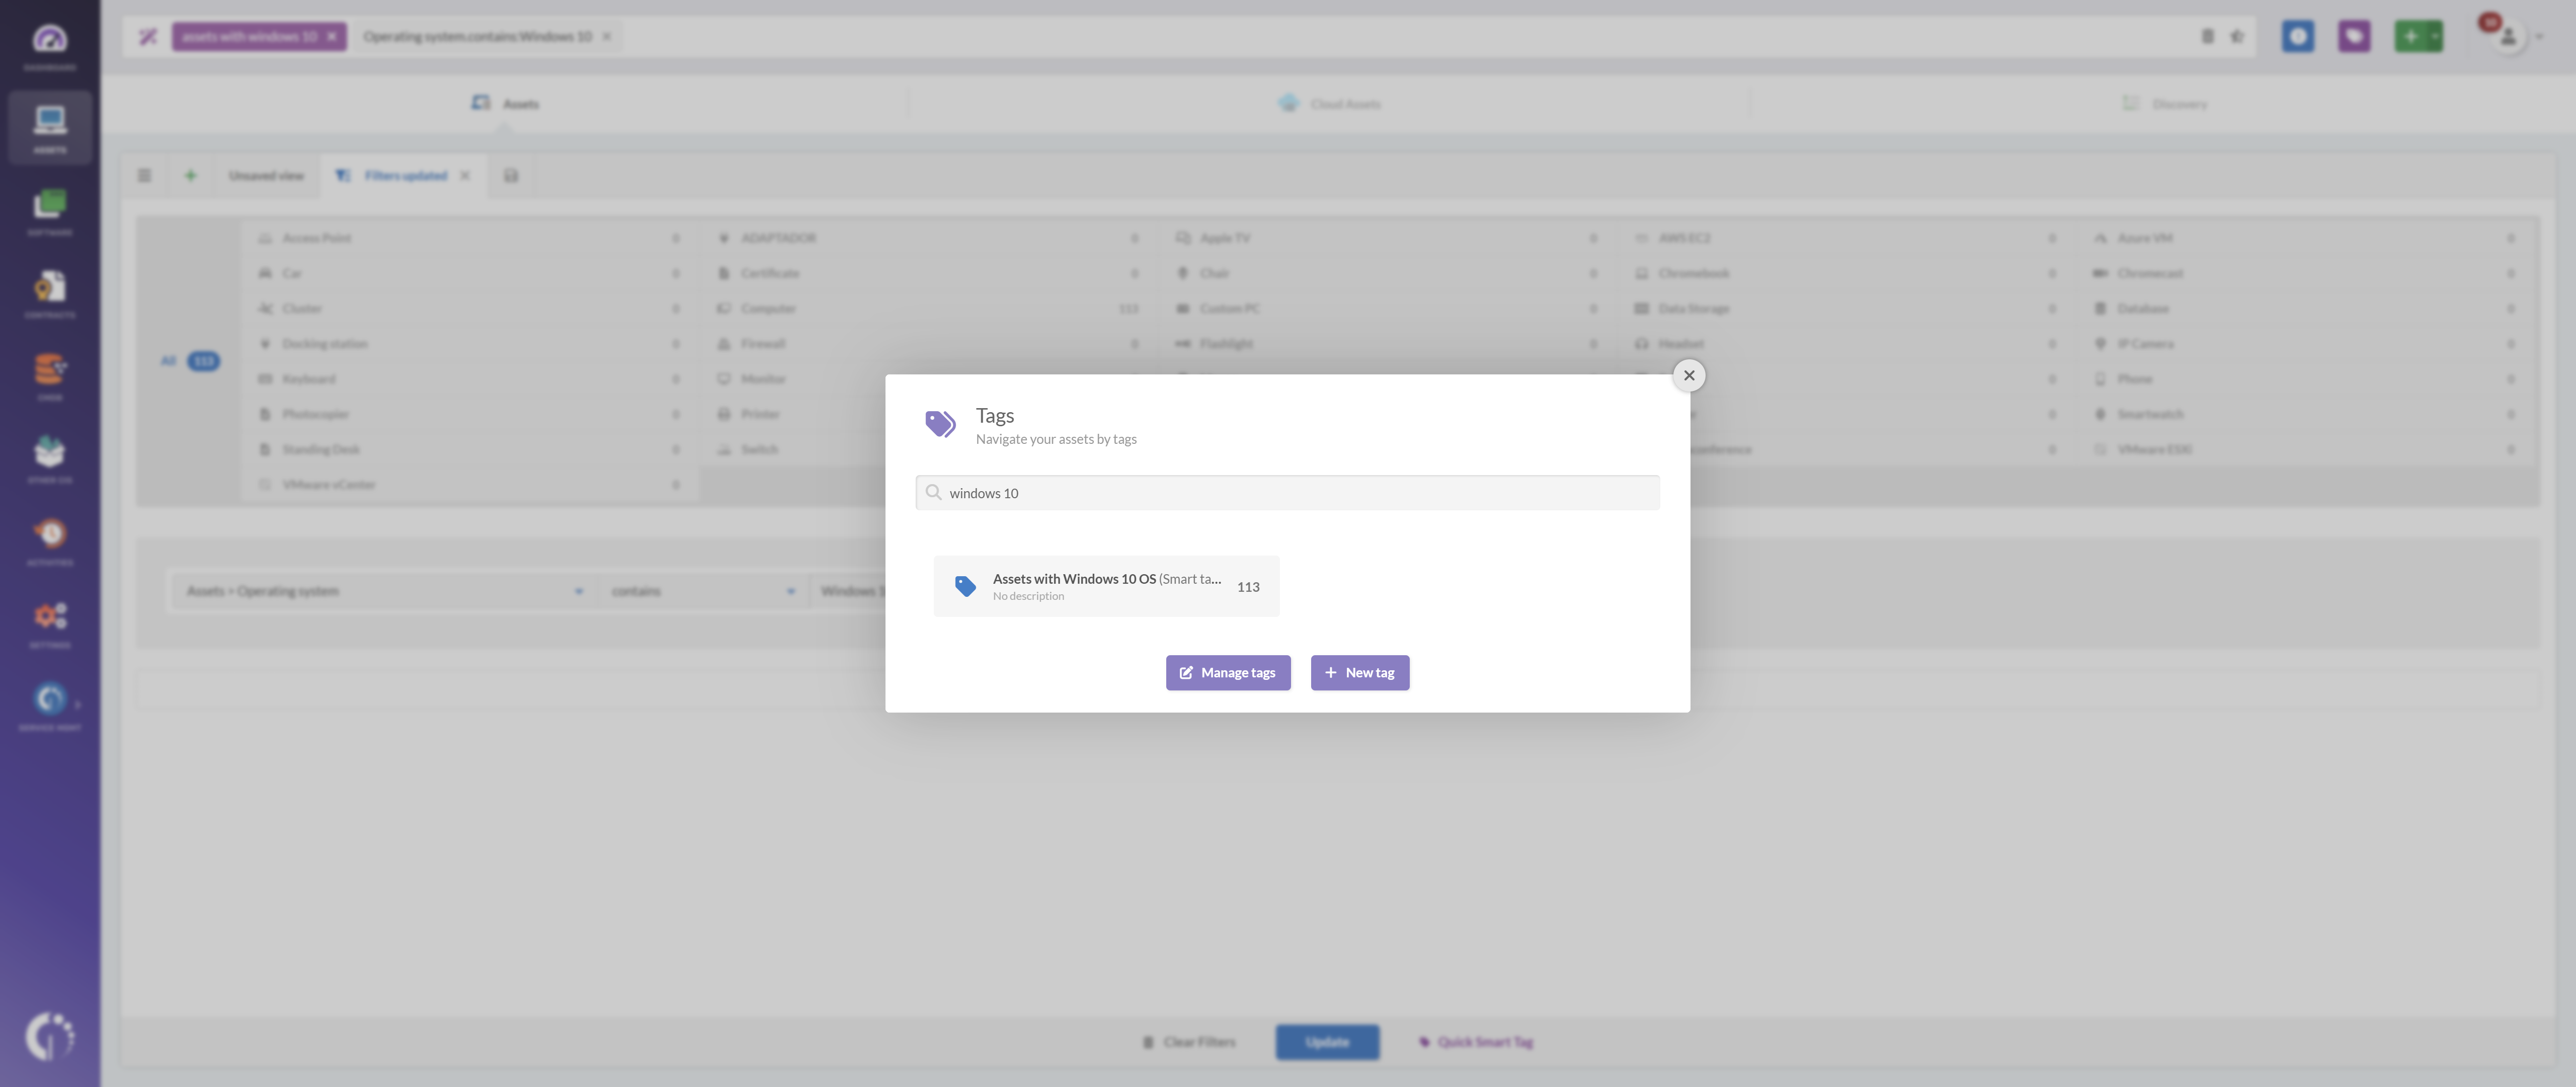2576x1087 pixels.
Task: Open the Software section in the sidebar
Action: point(50,211)
